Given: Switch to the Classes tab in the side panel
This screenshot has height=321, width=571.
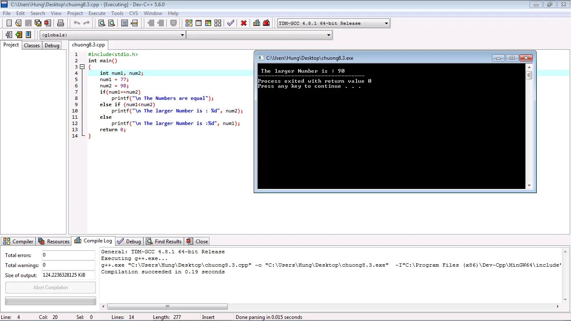Looking at the screenshot, I should tap(32, 45).
